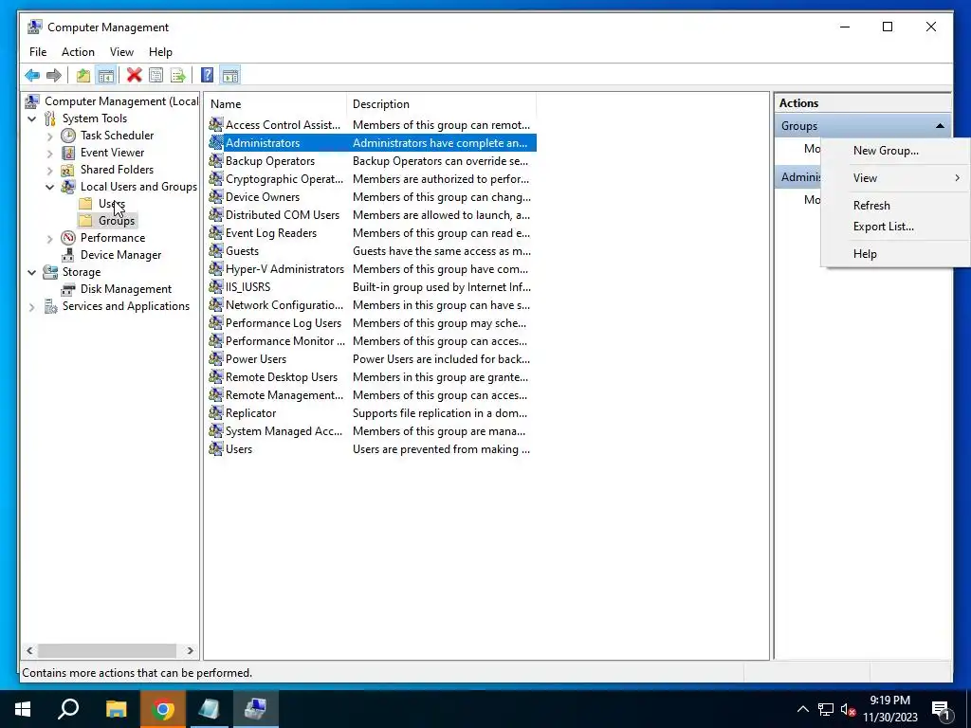
Task: Click the Shared Folders icon in tree
Action: click(68, 170)
